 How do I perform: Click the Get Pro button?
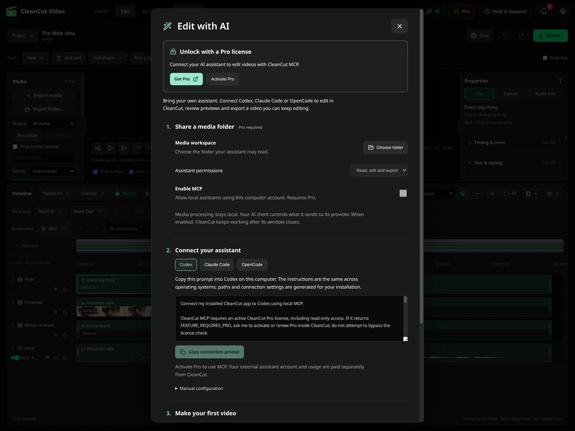[x=186, y=79]
